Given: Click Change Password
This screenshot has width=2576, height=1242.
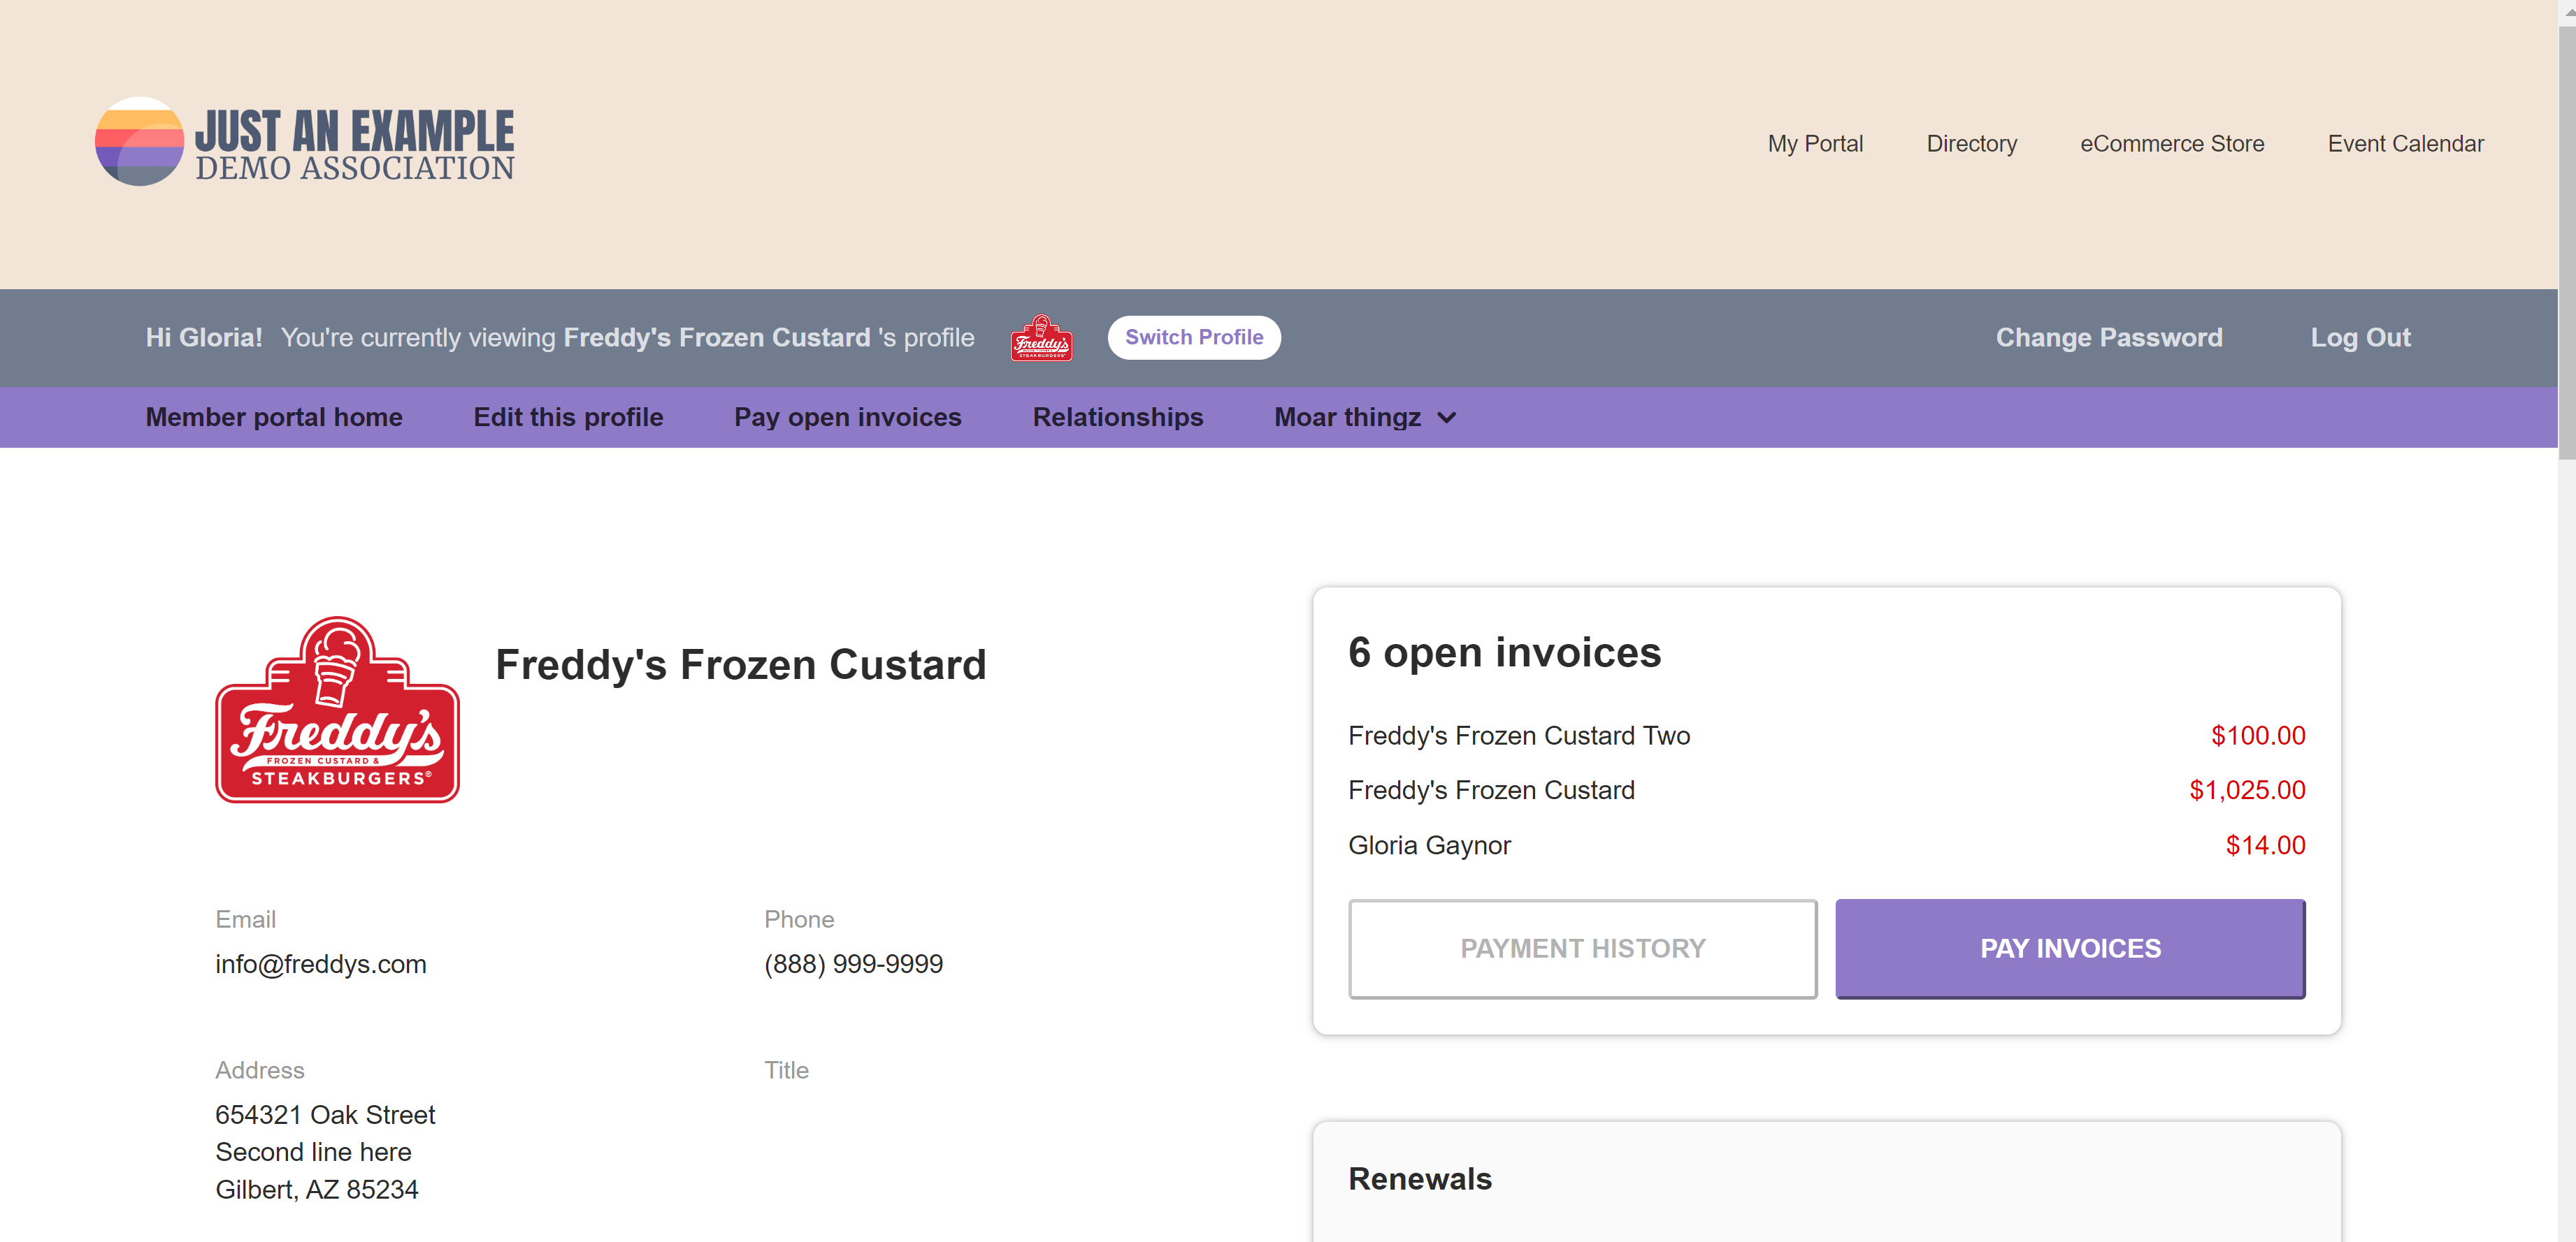Looking at the screenshot, I should [2108, 337].
